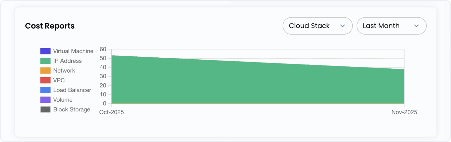451x142 pixels.
Task: Click the Oct-2025 x-axis label
Action: [x=111, y=112]
